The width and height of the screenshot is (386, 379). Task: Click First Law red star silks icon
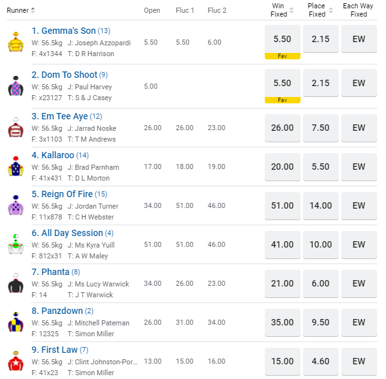(x=15, y=361)
